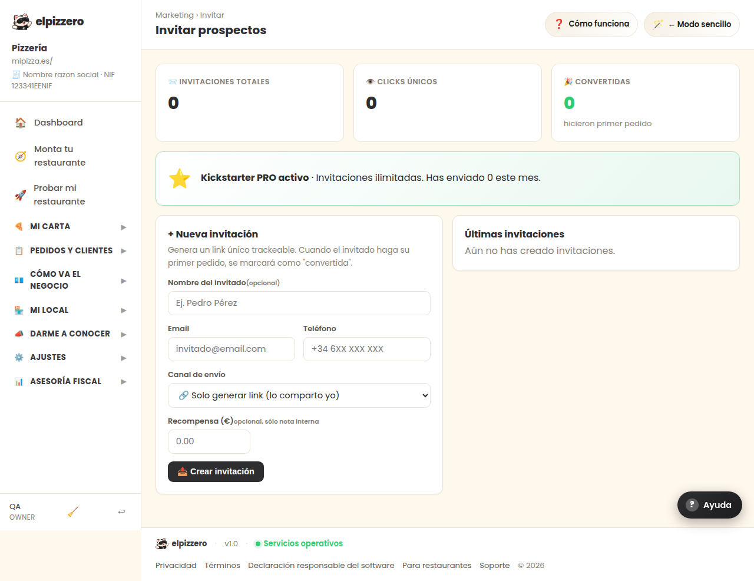Click the chart icon beside ASESORÍA FISCAL
Image resolution: width=754 pixels, height=581 pixels.
point(19,382)
